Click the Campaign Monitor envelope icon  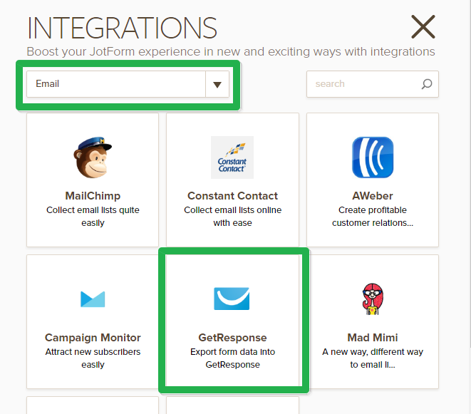pyautogui.click(x=93, y=299)
